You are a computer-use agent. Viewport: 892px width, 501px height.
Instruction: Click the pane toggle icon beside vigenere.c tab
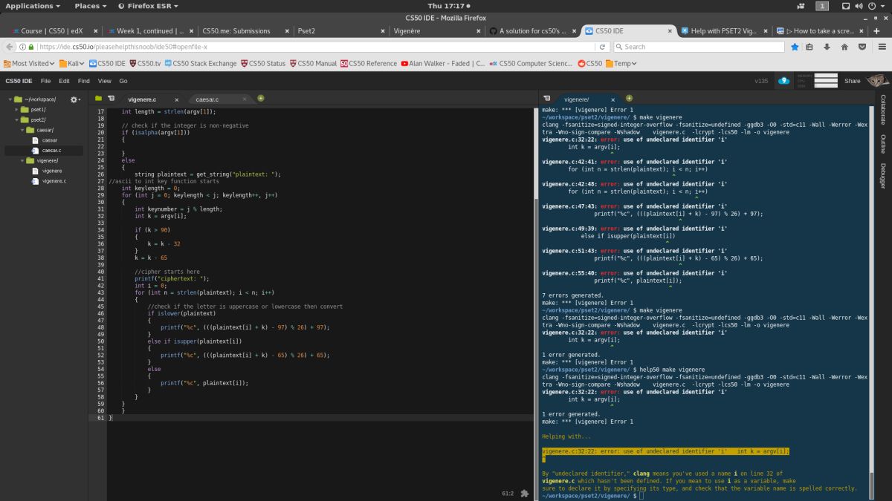[111, 99]
